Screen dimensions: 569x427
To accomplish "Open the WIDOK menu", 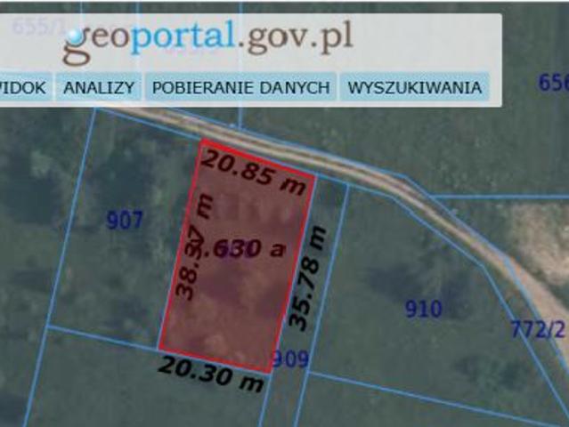I will 25,87.
